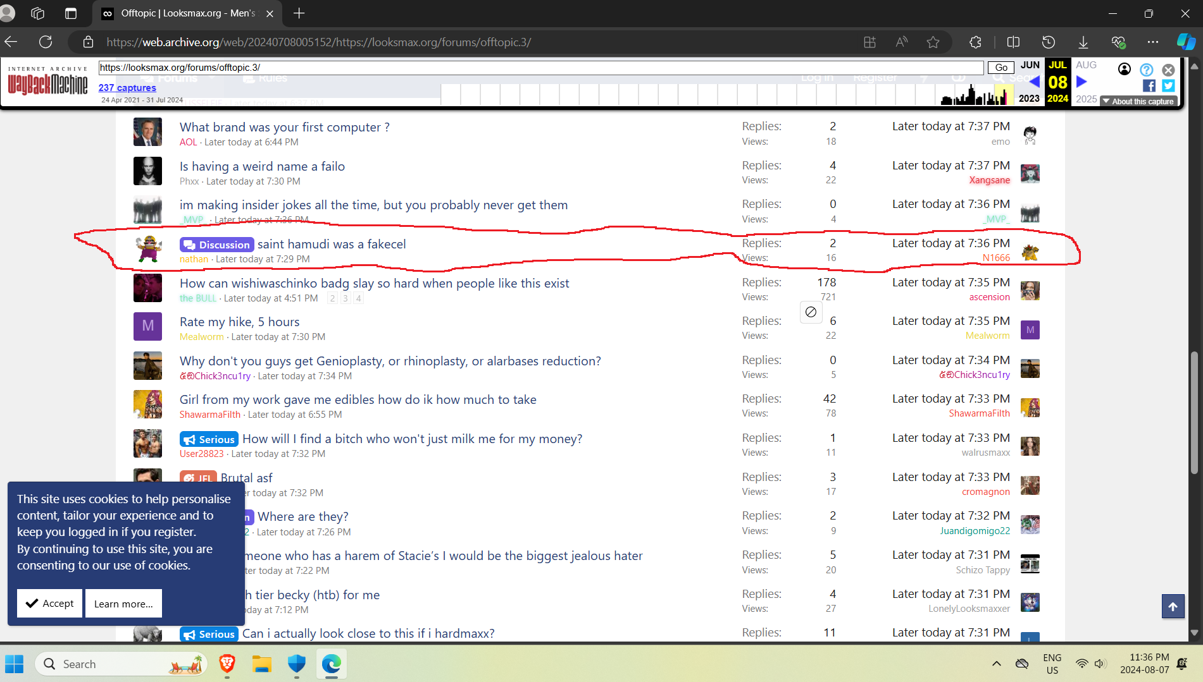Show hidden system tray icons chevron
1203x682 pixels.
(x=997, y=664)
